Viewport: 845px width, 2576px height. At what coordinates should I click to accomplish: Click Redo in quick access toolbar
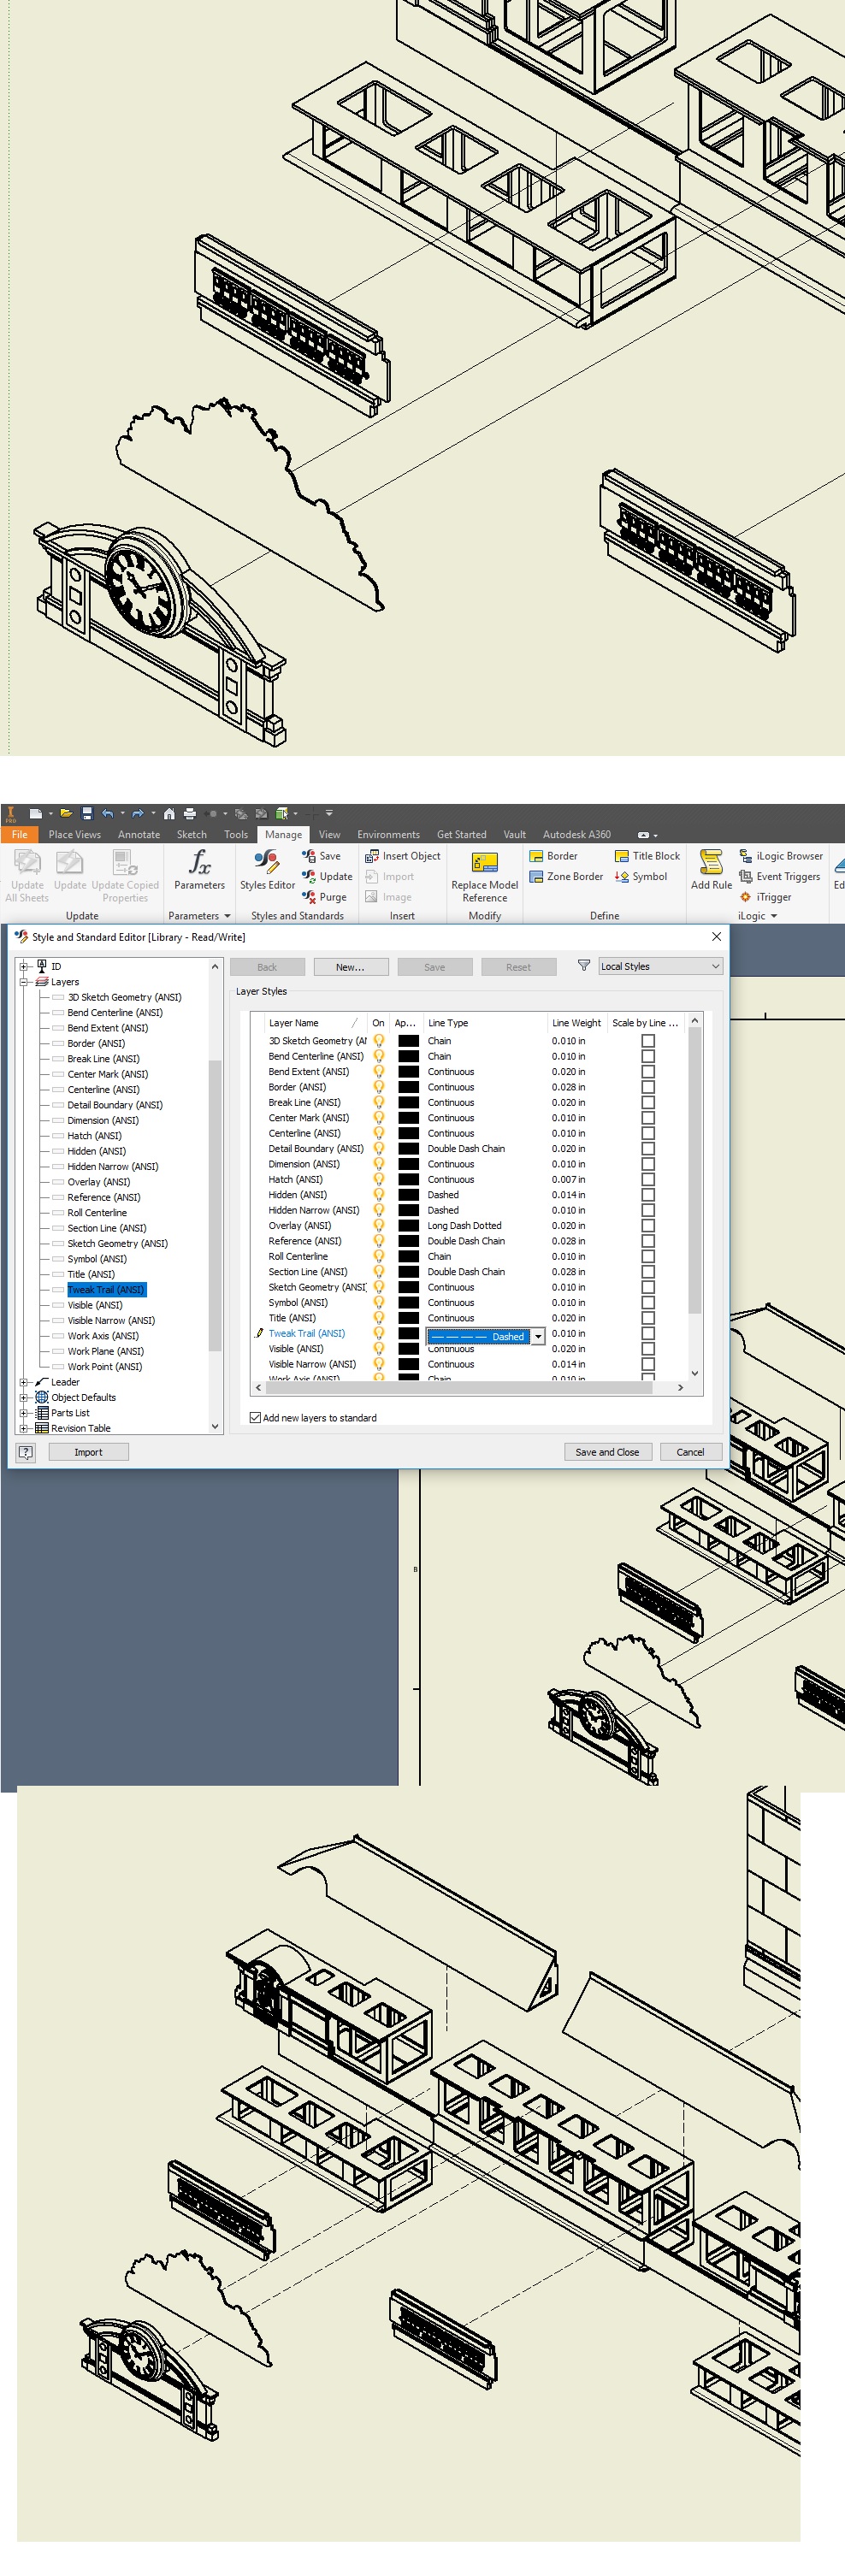(x=138, y=813)
